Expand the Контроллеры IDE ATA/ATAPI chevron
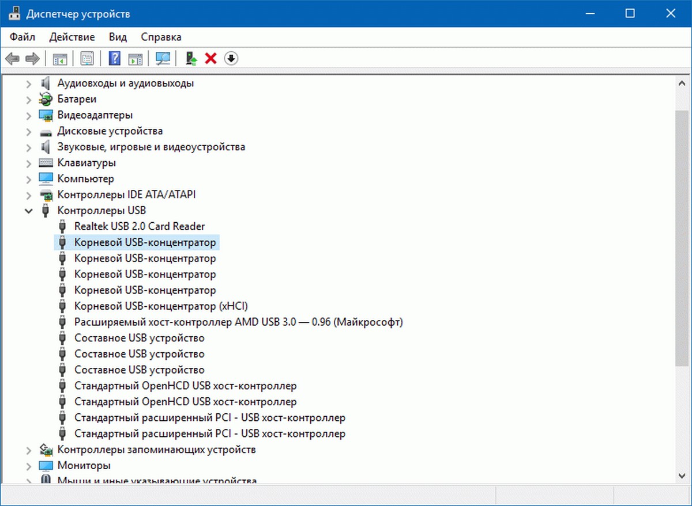Viewport: 692px width, 506px height. 28,195
